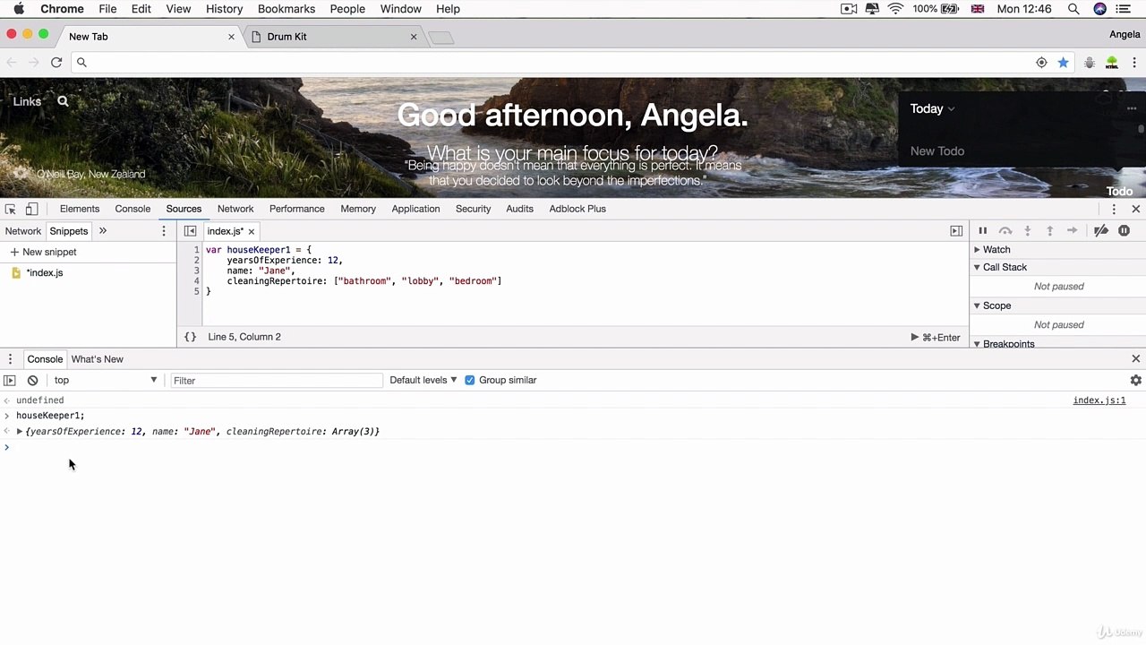Click the green extension icon in Chrome toolbar

1112,62
